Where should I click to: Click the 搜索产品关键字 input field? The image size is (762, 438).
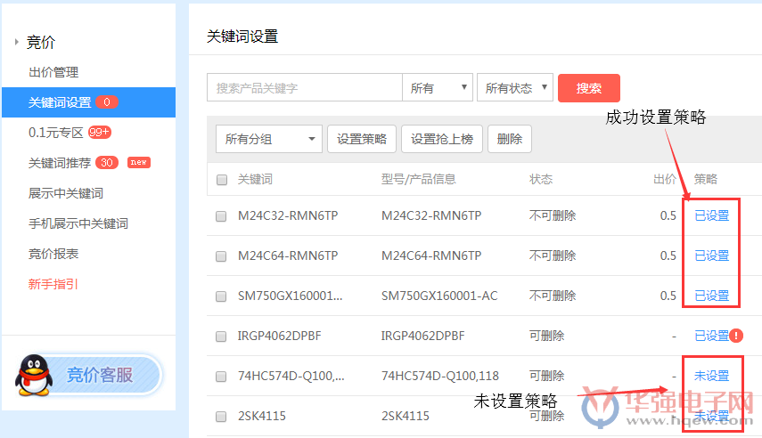pos(305,87)
